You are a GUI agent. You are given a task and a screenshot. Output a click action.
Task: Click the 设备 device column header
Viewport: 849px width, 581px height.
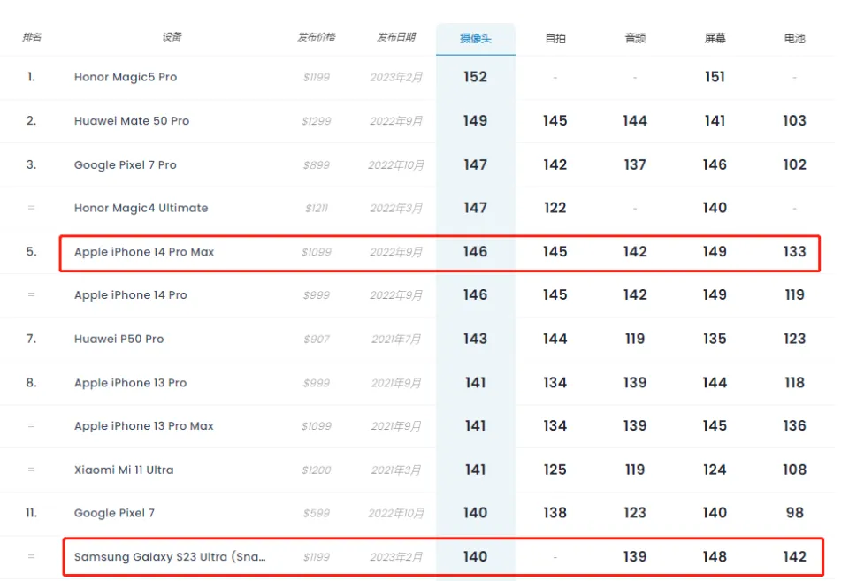click(x=172, y=38)
